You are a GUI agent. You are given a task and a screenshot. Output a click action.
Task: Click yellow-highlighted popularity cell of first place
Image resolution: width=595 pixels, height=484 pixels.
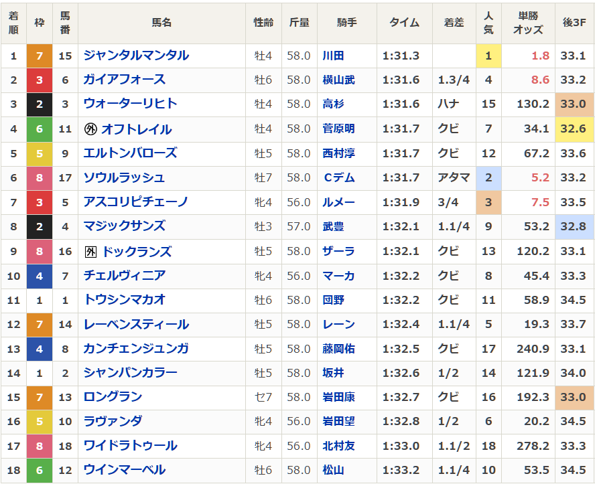pos(488,56)
